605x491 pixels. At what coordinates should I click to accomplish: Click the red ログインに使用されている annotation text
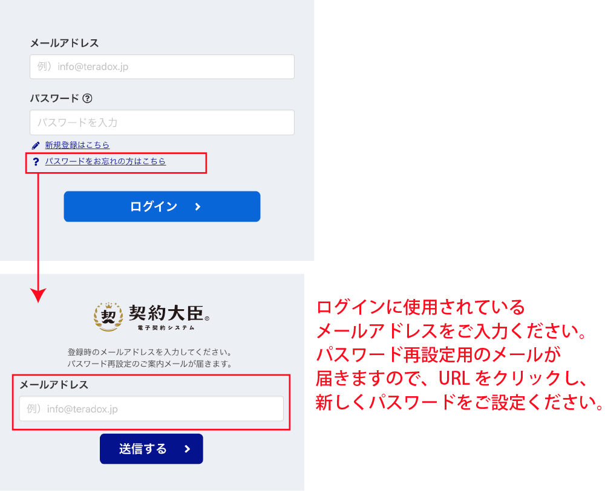[x=420, y=307]
